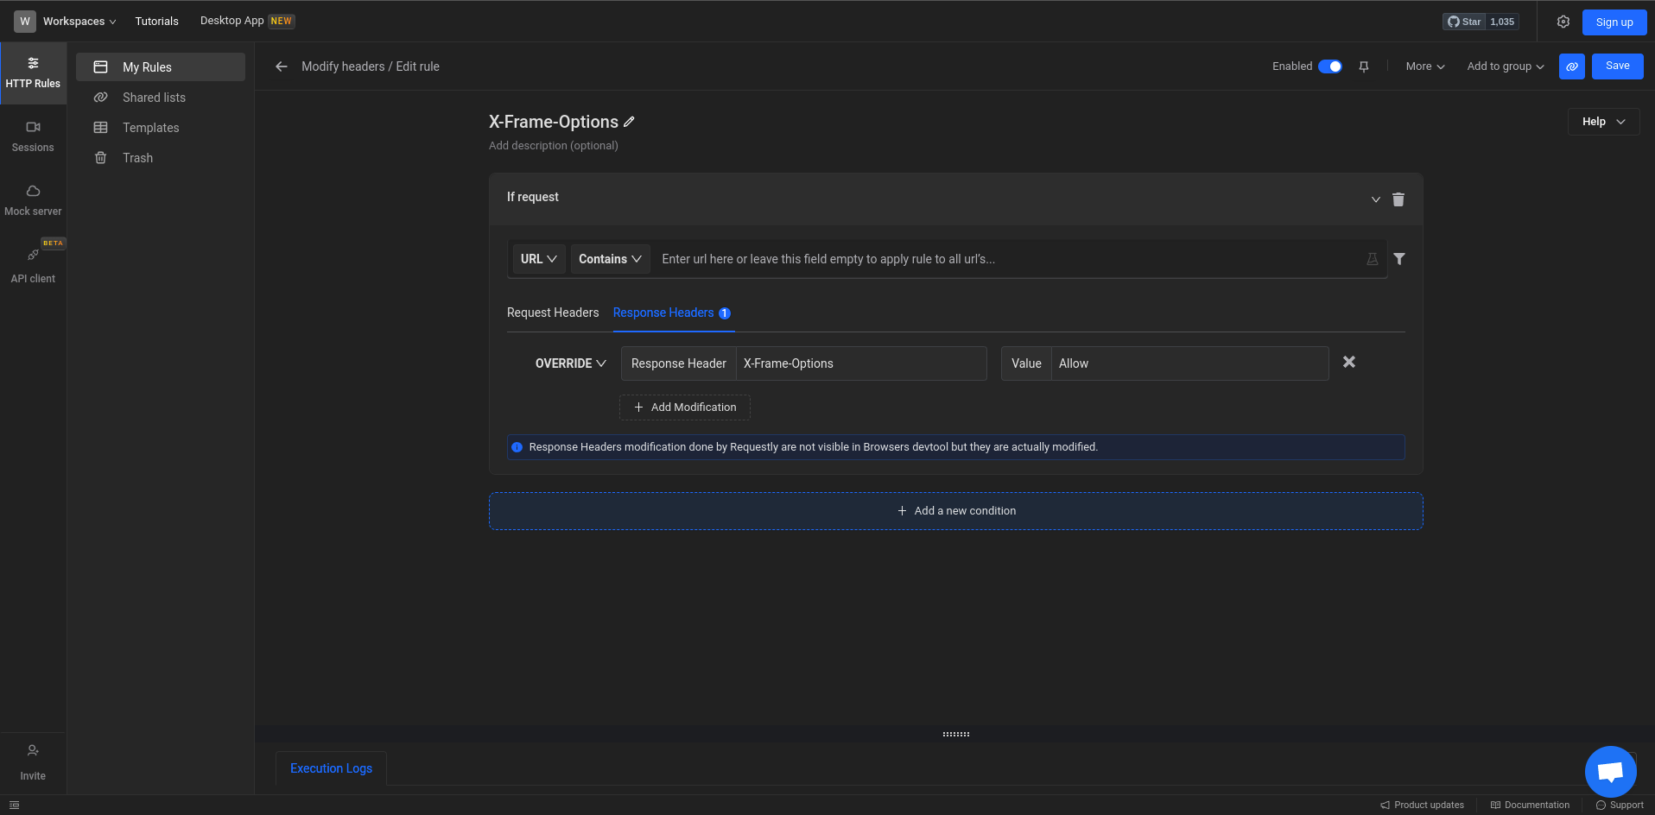Expand the OVERRIDE dropdown
The width and height of the screenshot is (1655, 815).
pos(570,363)
